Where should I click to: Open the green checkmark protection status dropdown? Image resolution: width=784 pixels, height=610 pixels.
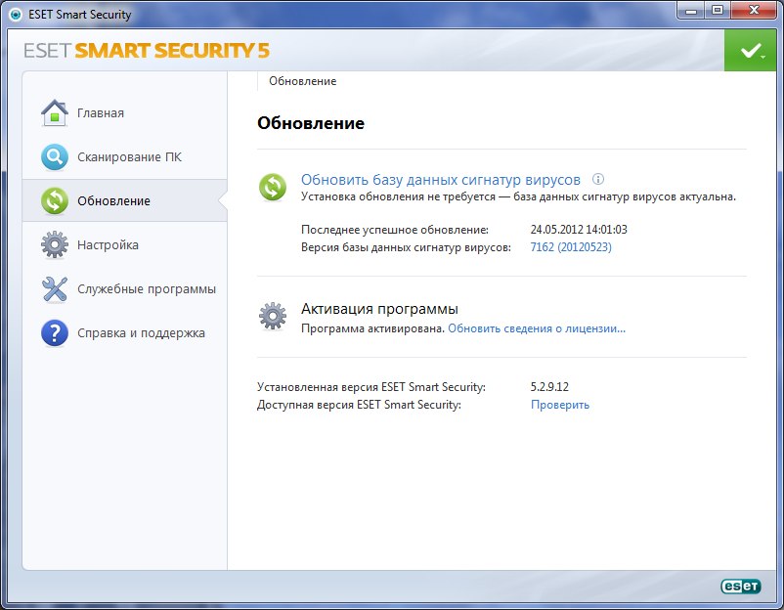point(751,50)
